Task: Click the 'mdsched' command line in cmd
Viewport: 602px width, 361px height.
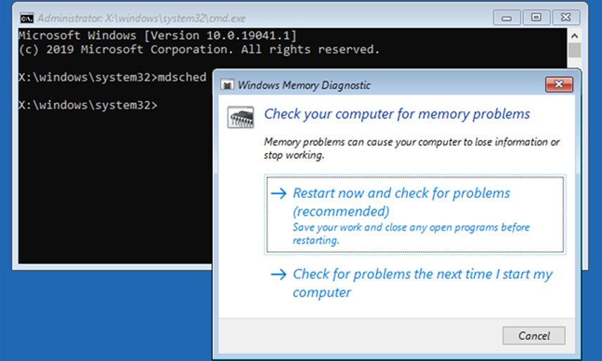Action: 113,77
